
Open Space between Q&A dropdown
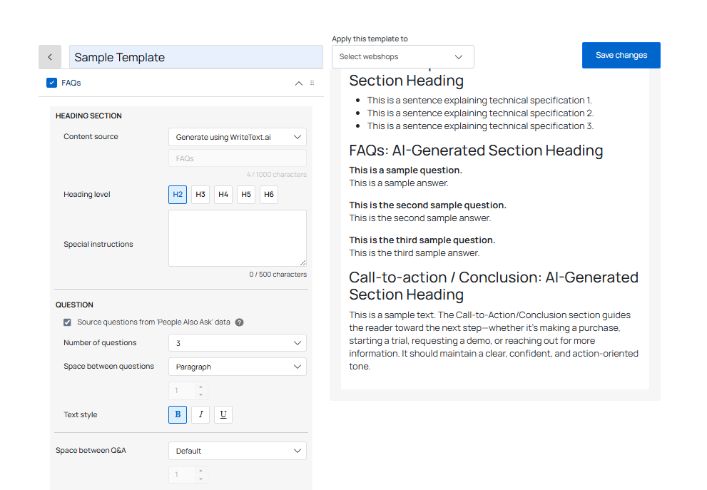point(237,451)
